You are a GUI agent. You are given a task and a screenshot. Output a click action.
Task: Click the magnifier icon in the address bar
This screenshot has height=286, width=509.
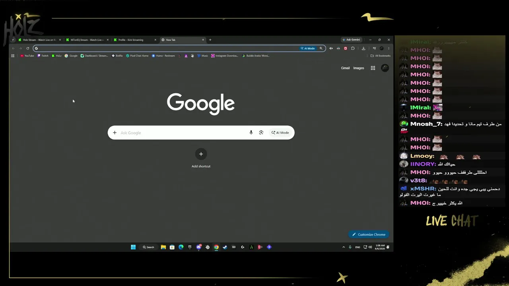point(321,48)
